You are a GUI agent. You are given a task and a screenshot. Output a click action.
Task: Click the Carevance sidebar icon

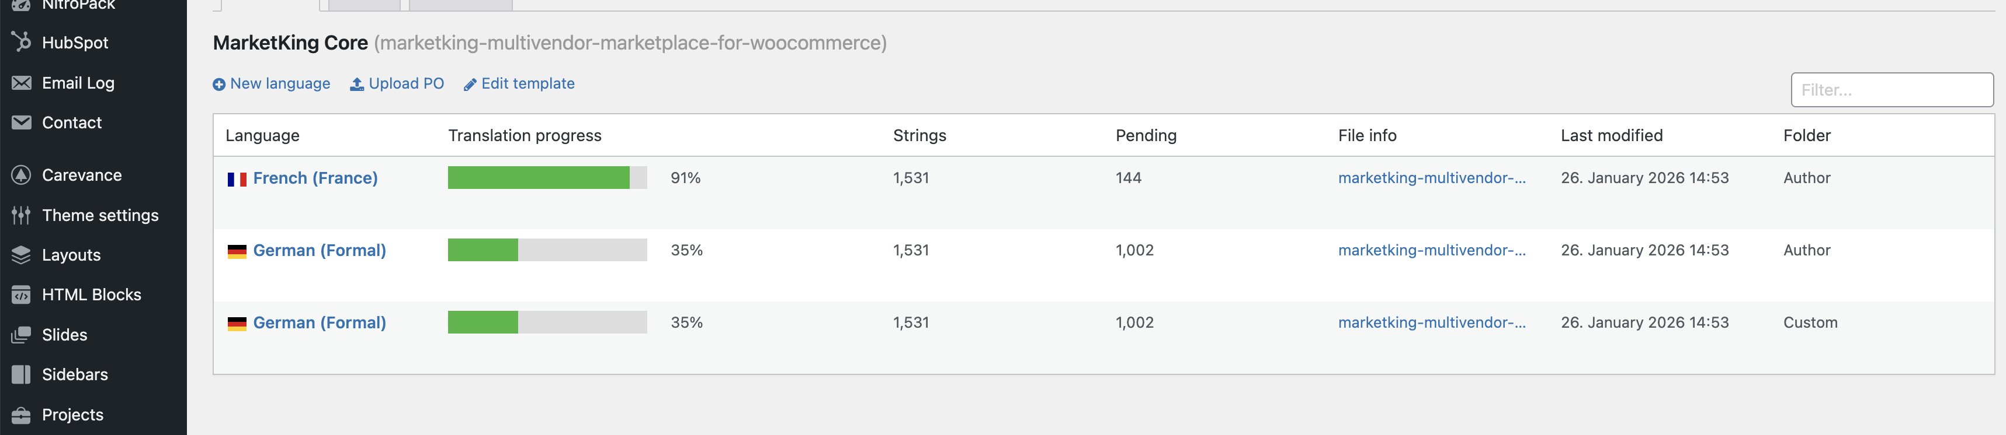point(21,176)
